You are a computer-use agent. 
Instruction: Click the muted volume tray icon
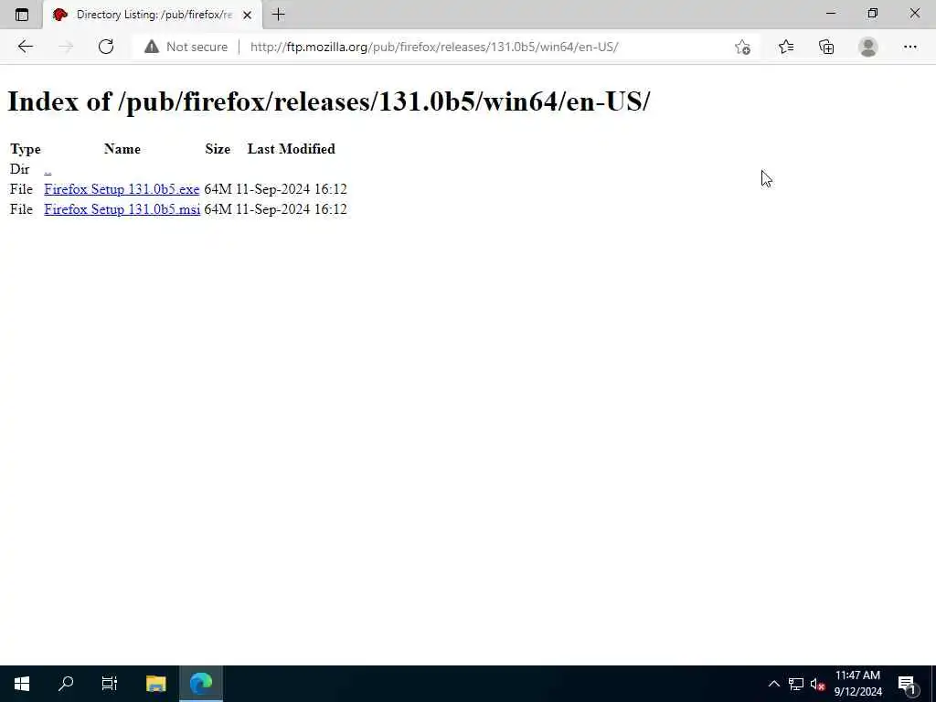(817, 684)
